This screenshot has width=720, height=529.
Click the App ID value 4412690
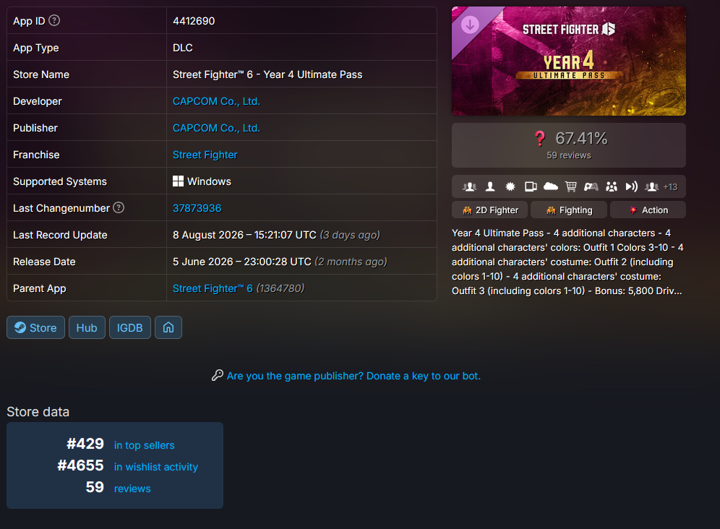194,21
